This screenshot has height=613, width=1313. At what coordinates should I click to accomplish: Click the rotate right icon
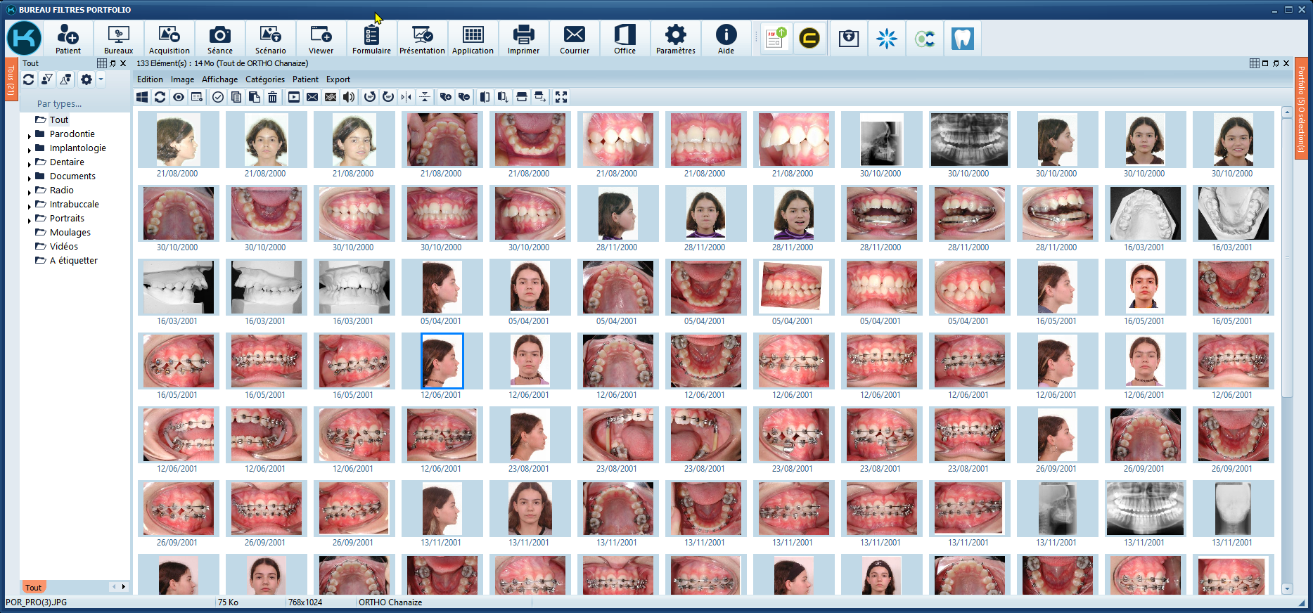[388, 97]
